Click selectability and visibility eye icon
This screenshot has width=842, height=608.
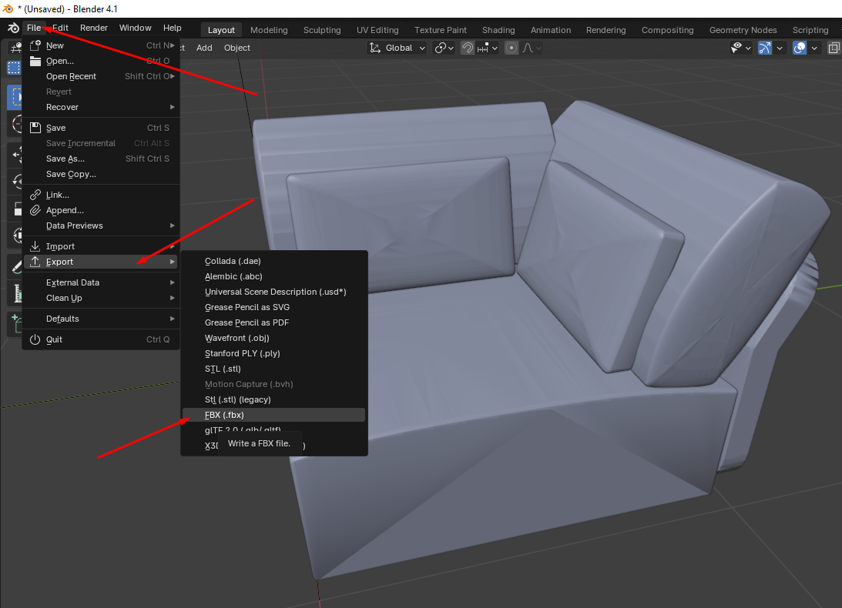tap(737, 48)
